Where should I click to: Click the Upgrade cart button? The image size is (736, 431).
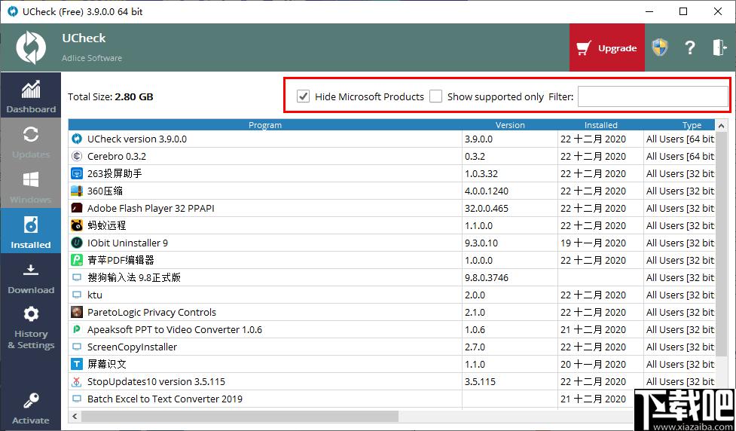tap(607, 48)
